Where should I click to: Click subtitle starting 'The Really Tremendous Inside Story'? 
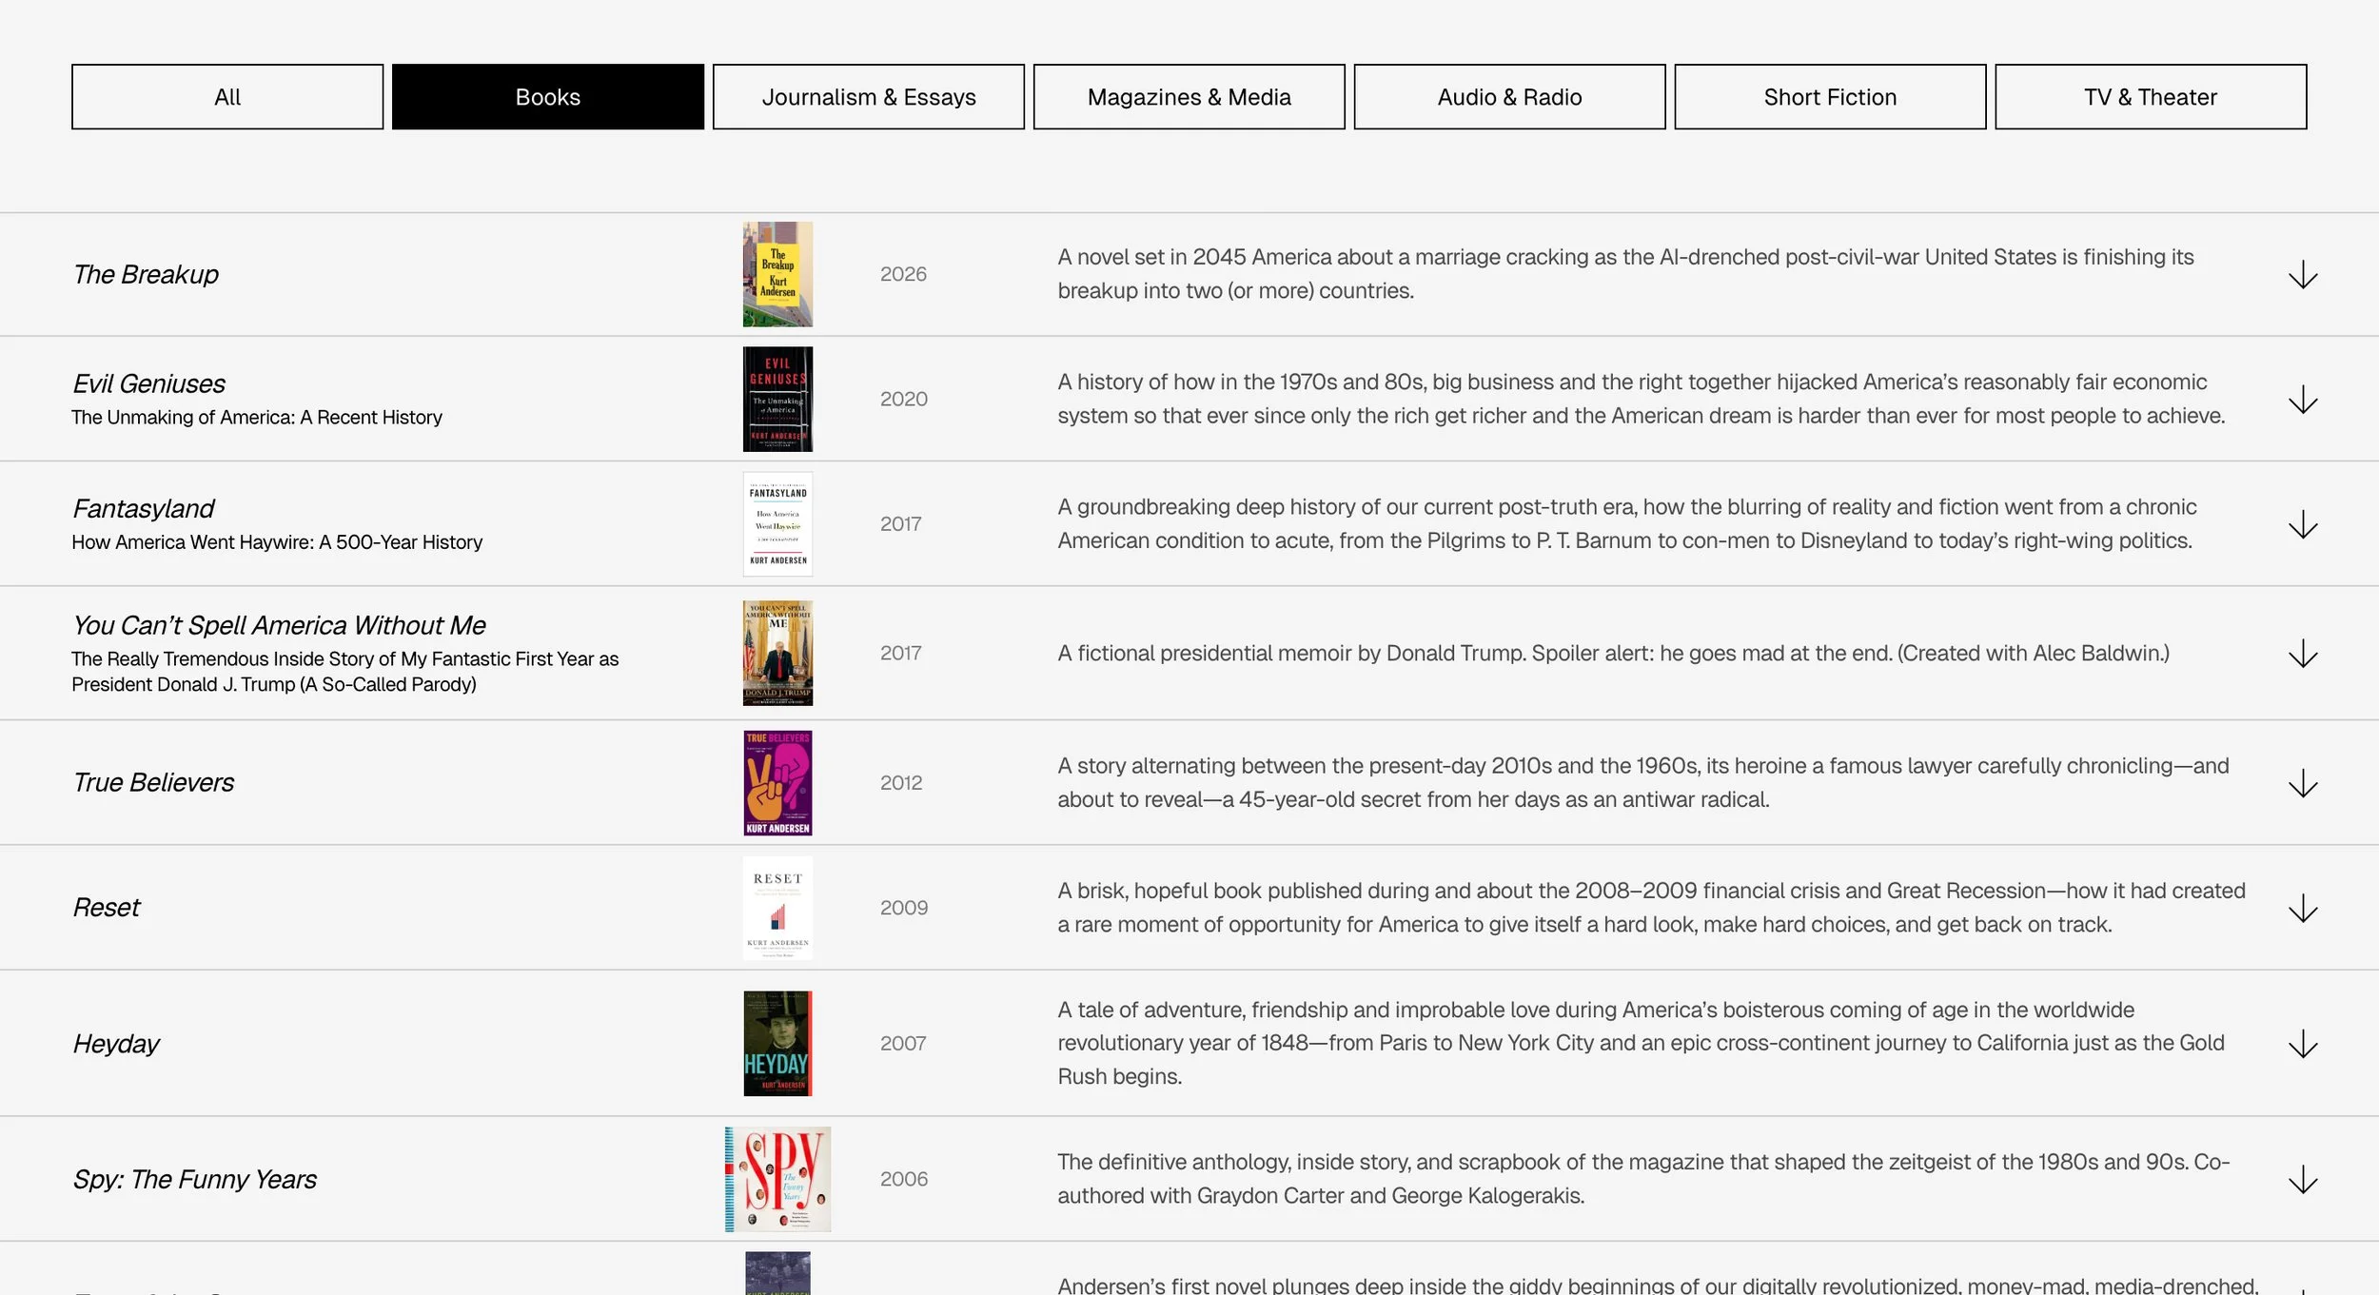coord(344,672)
